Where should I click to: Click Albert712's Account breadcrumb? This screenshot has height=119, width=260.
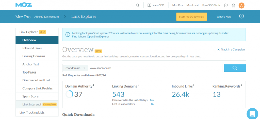pos(47,17)
